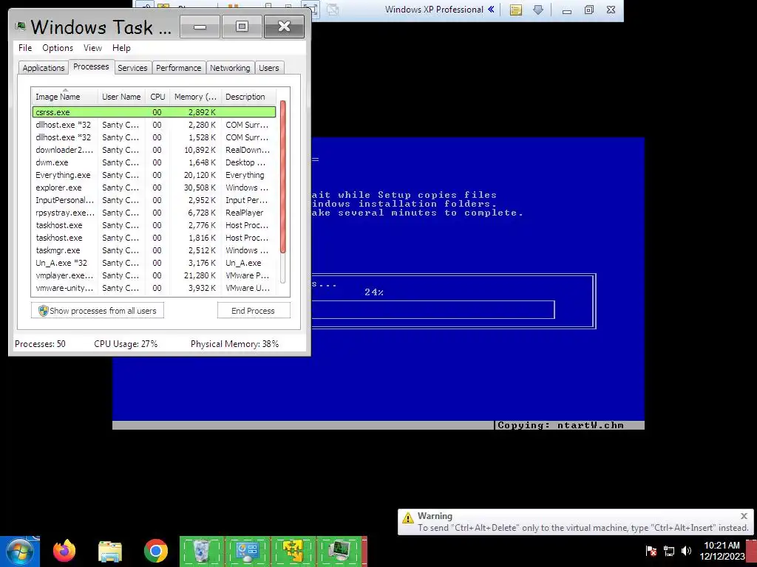Select the csrss.exe process row
Image resolution: width=757 pixels, height=567 pixels.
[x=154, y=112]
